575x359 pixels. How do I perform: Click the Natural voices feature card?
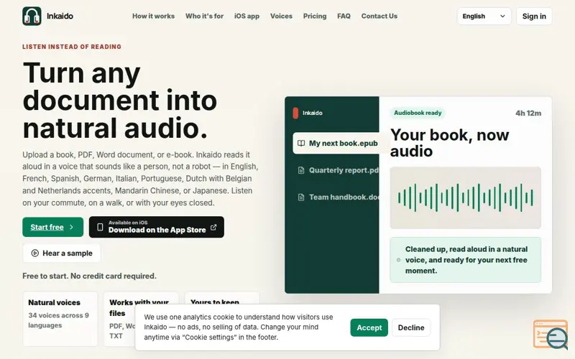(x=60, y=319)
